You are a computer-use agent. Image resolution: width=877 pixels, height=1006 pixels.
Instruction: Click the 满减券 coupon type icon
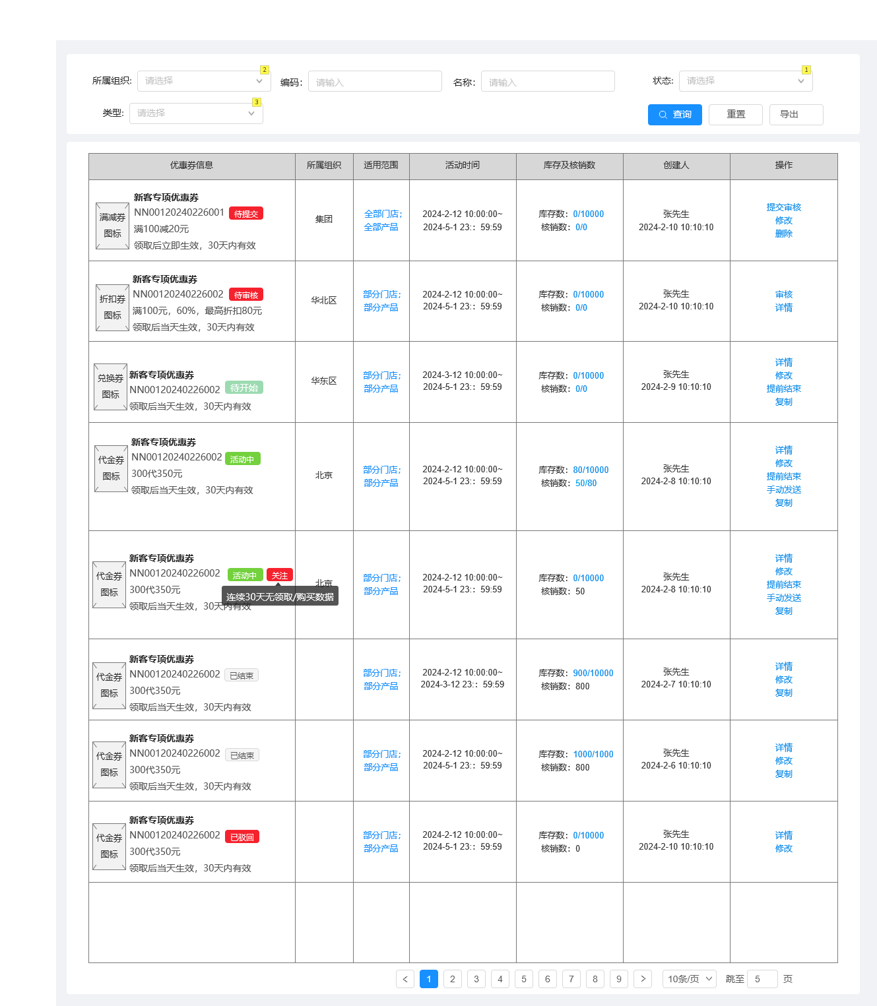112,227
